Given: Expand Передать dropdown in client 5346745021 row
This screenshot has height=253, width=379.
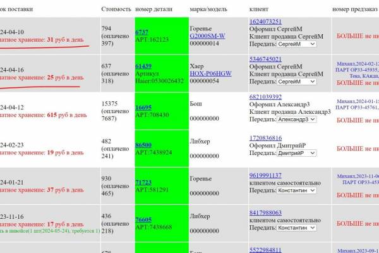Looking at the screenshot, I should (x=296, y=82).
